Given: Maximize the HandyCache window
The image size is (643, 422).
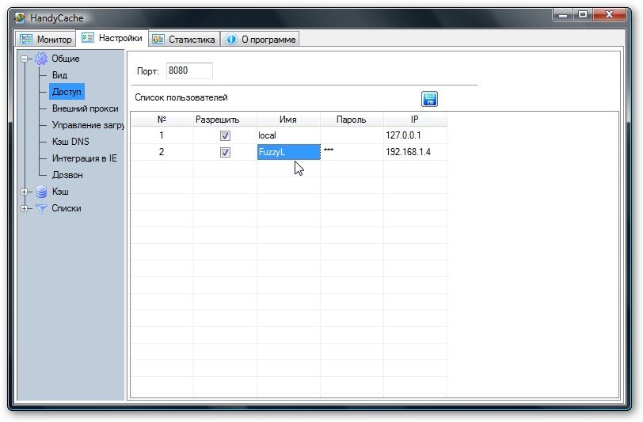Looking at the screenshot, I should click(x=582, y=15).
